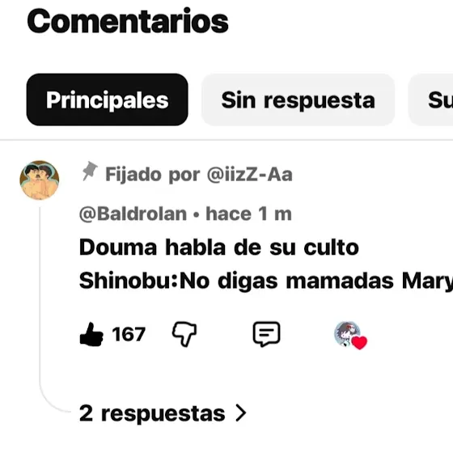Image resolution: width=453 pixels, height=453 pixels.
Task: Click the hace 1 m timestamp
Action: (248, 214)
